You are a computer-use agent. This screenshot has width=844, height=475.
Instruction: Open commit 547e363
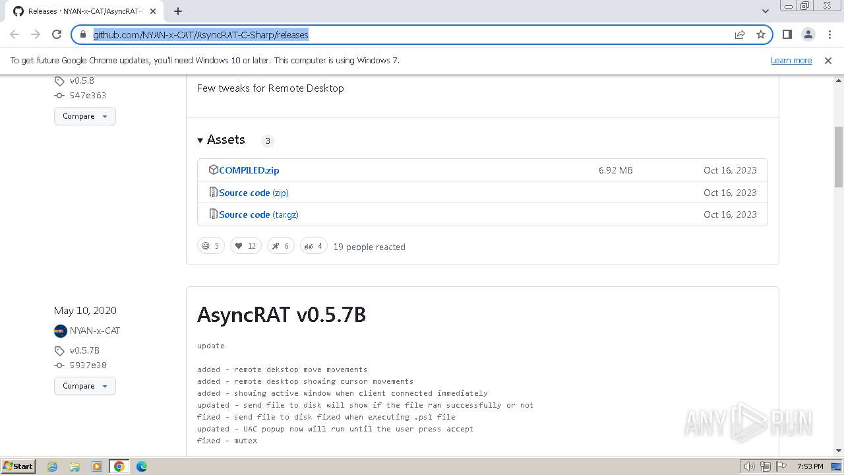click(88, 95)
